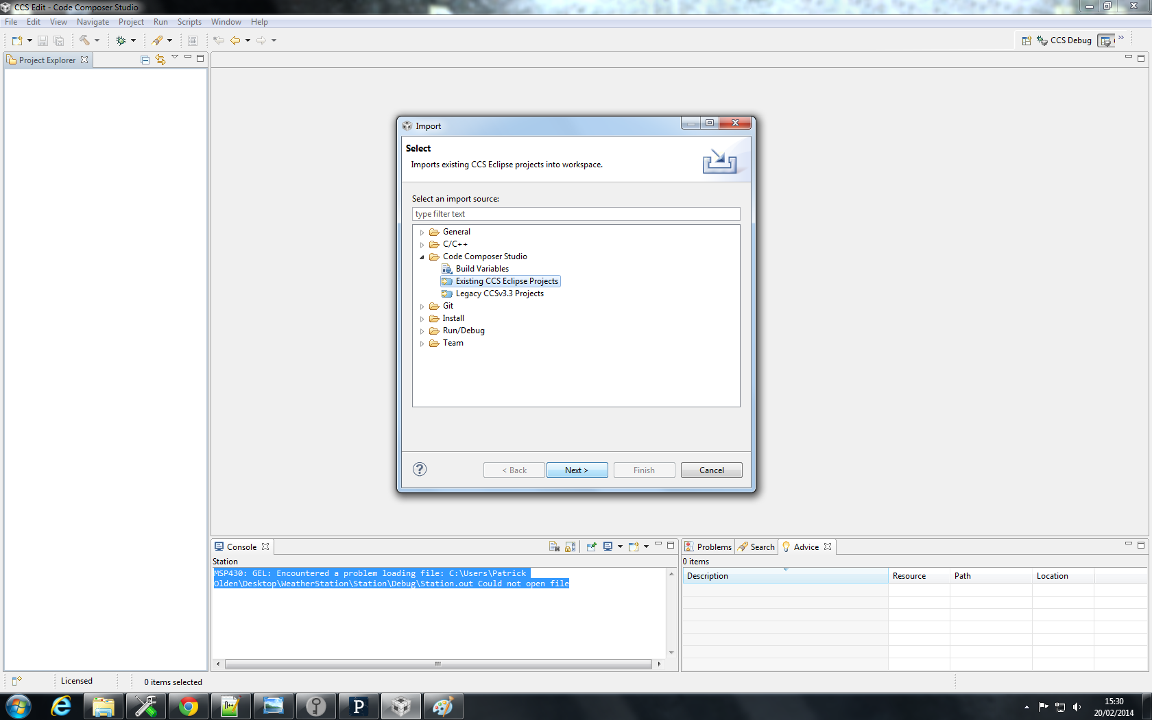
Task: Open the Project menu
Action: point(131,22)
